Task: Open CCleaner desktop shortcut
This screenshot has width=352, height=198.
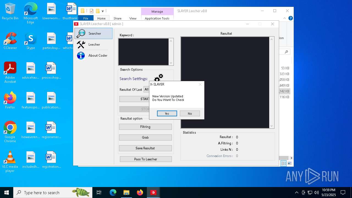Action: (10, 41)
